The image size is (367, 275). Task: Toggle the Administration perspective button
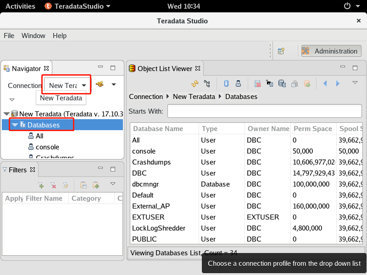click(x=331, y=50)
